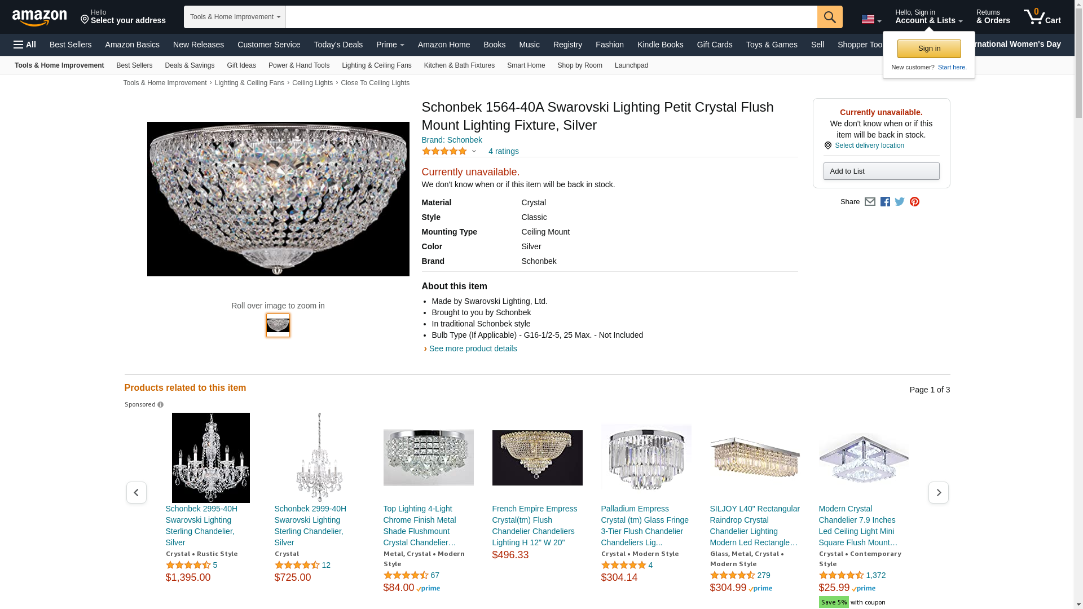The height and width of the screenshot is (609, 1083).
Task: Click Add to List button
Action: point(881,171)
